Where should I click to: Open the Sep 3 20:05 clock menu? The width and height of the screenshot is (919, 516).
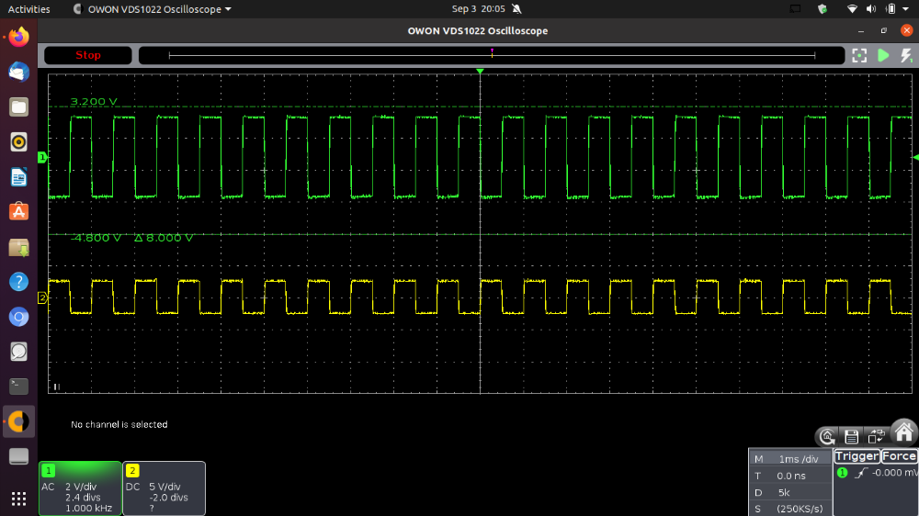[479, 9]
